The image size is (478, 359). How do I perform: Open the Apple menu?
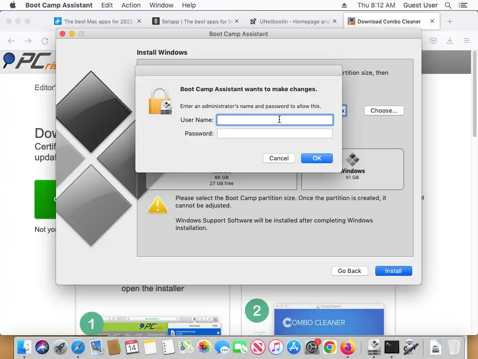coord(13,5)
